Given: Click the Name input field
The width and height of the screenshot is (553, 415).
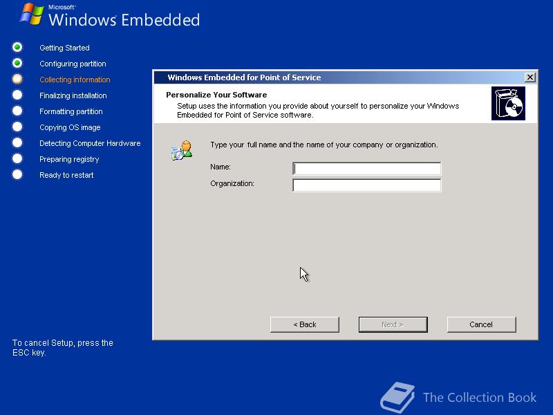Looking at the screenshot, I should pyautogui.click(x=367, y=168).
